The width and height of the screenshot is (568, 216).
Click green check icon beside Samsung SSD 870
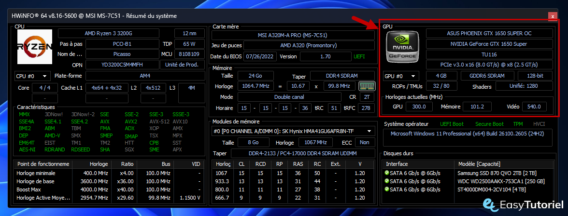tap(387, 173)
